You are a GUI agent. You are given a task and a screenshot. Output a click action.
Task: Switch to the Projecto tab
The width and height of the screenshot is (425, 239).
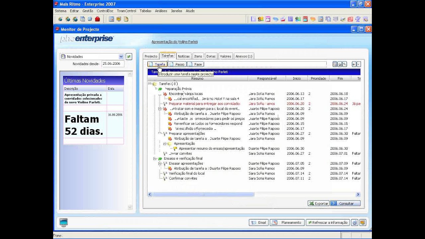tap(151, 56)
